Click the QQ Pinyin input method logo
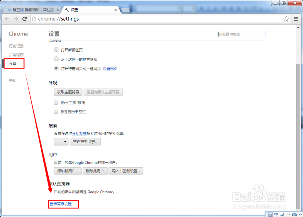 270,214
